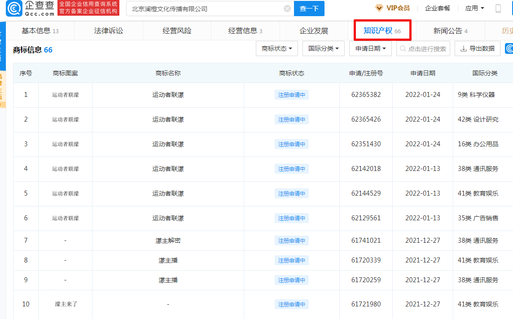
Task: Click 导出数据 export button
Action: coord(478,48)
